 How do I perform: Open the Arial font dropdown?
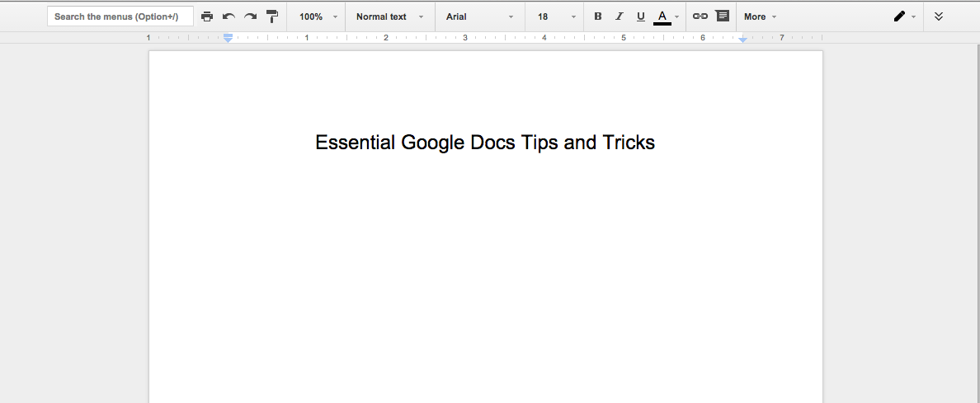[480, 16]
